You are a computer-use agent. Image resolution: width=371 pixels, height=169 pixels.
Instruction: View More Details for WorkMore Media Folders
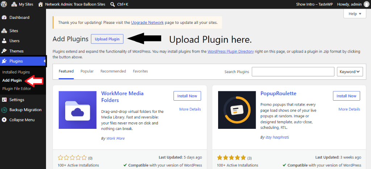(190, 109)
